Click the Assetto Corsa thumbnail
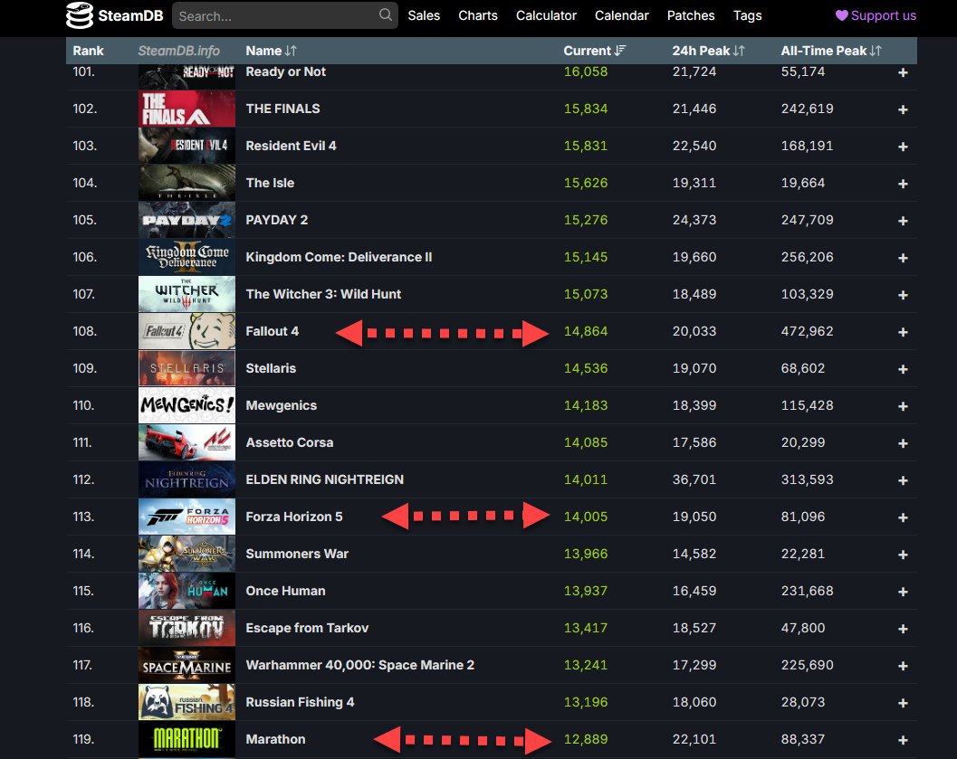 click(187, 442)
